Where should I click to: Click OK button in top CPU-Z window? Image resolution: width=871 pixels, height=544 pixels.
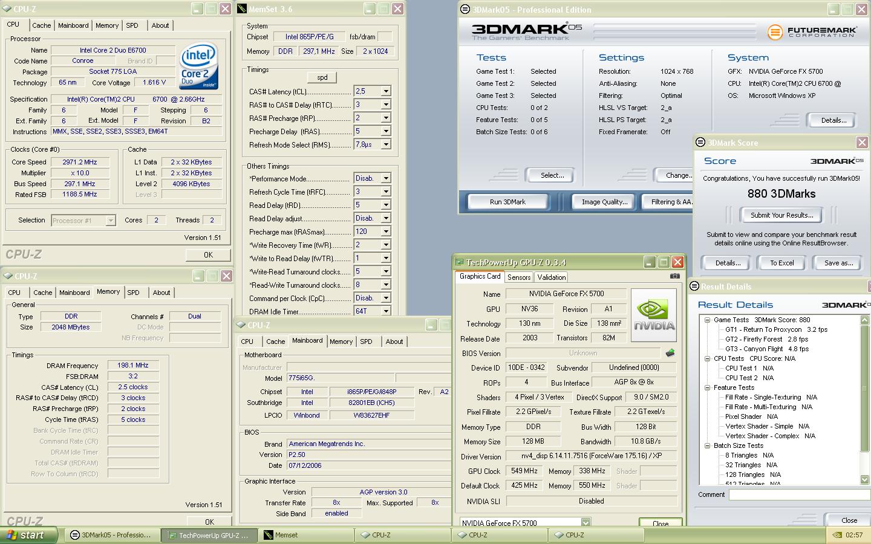click(x=208, y=254)
